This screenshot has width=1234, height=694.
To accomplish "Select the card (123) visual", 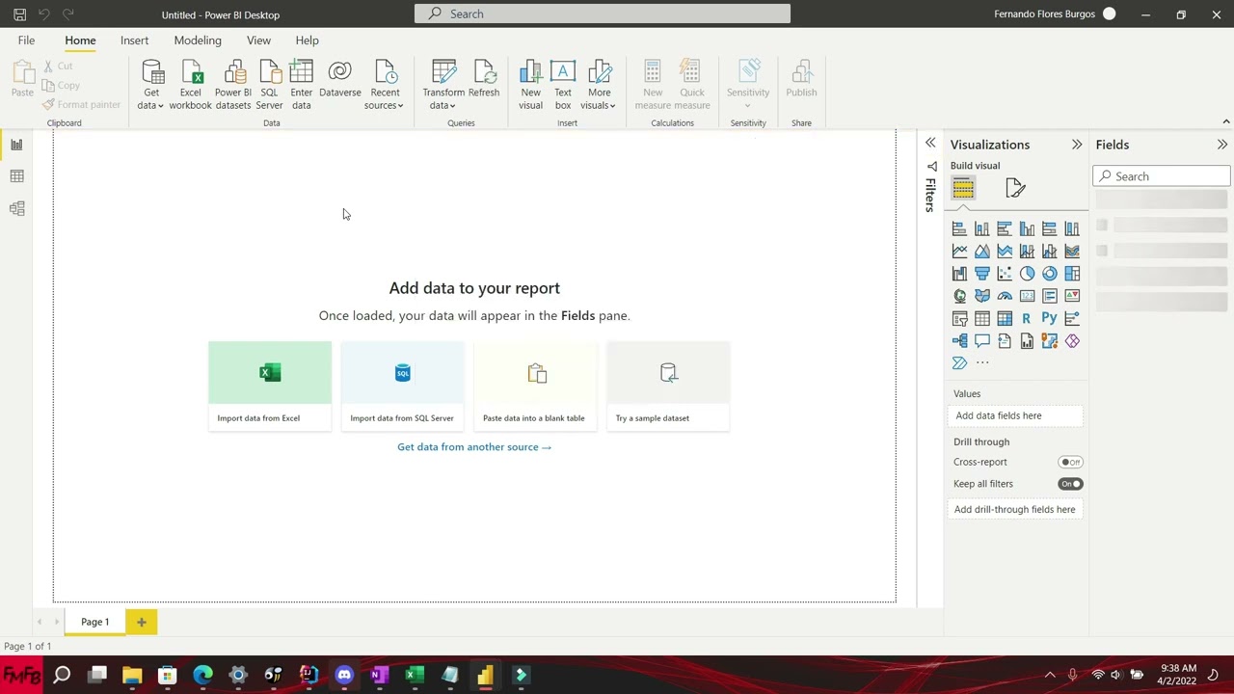I will [x=1027, y=296].
